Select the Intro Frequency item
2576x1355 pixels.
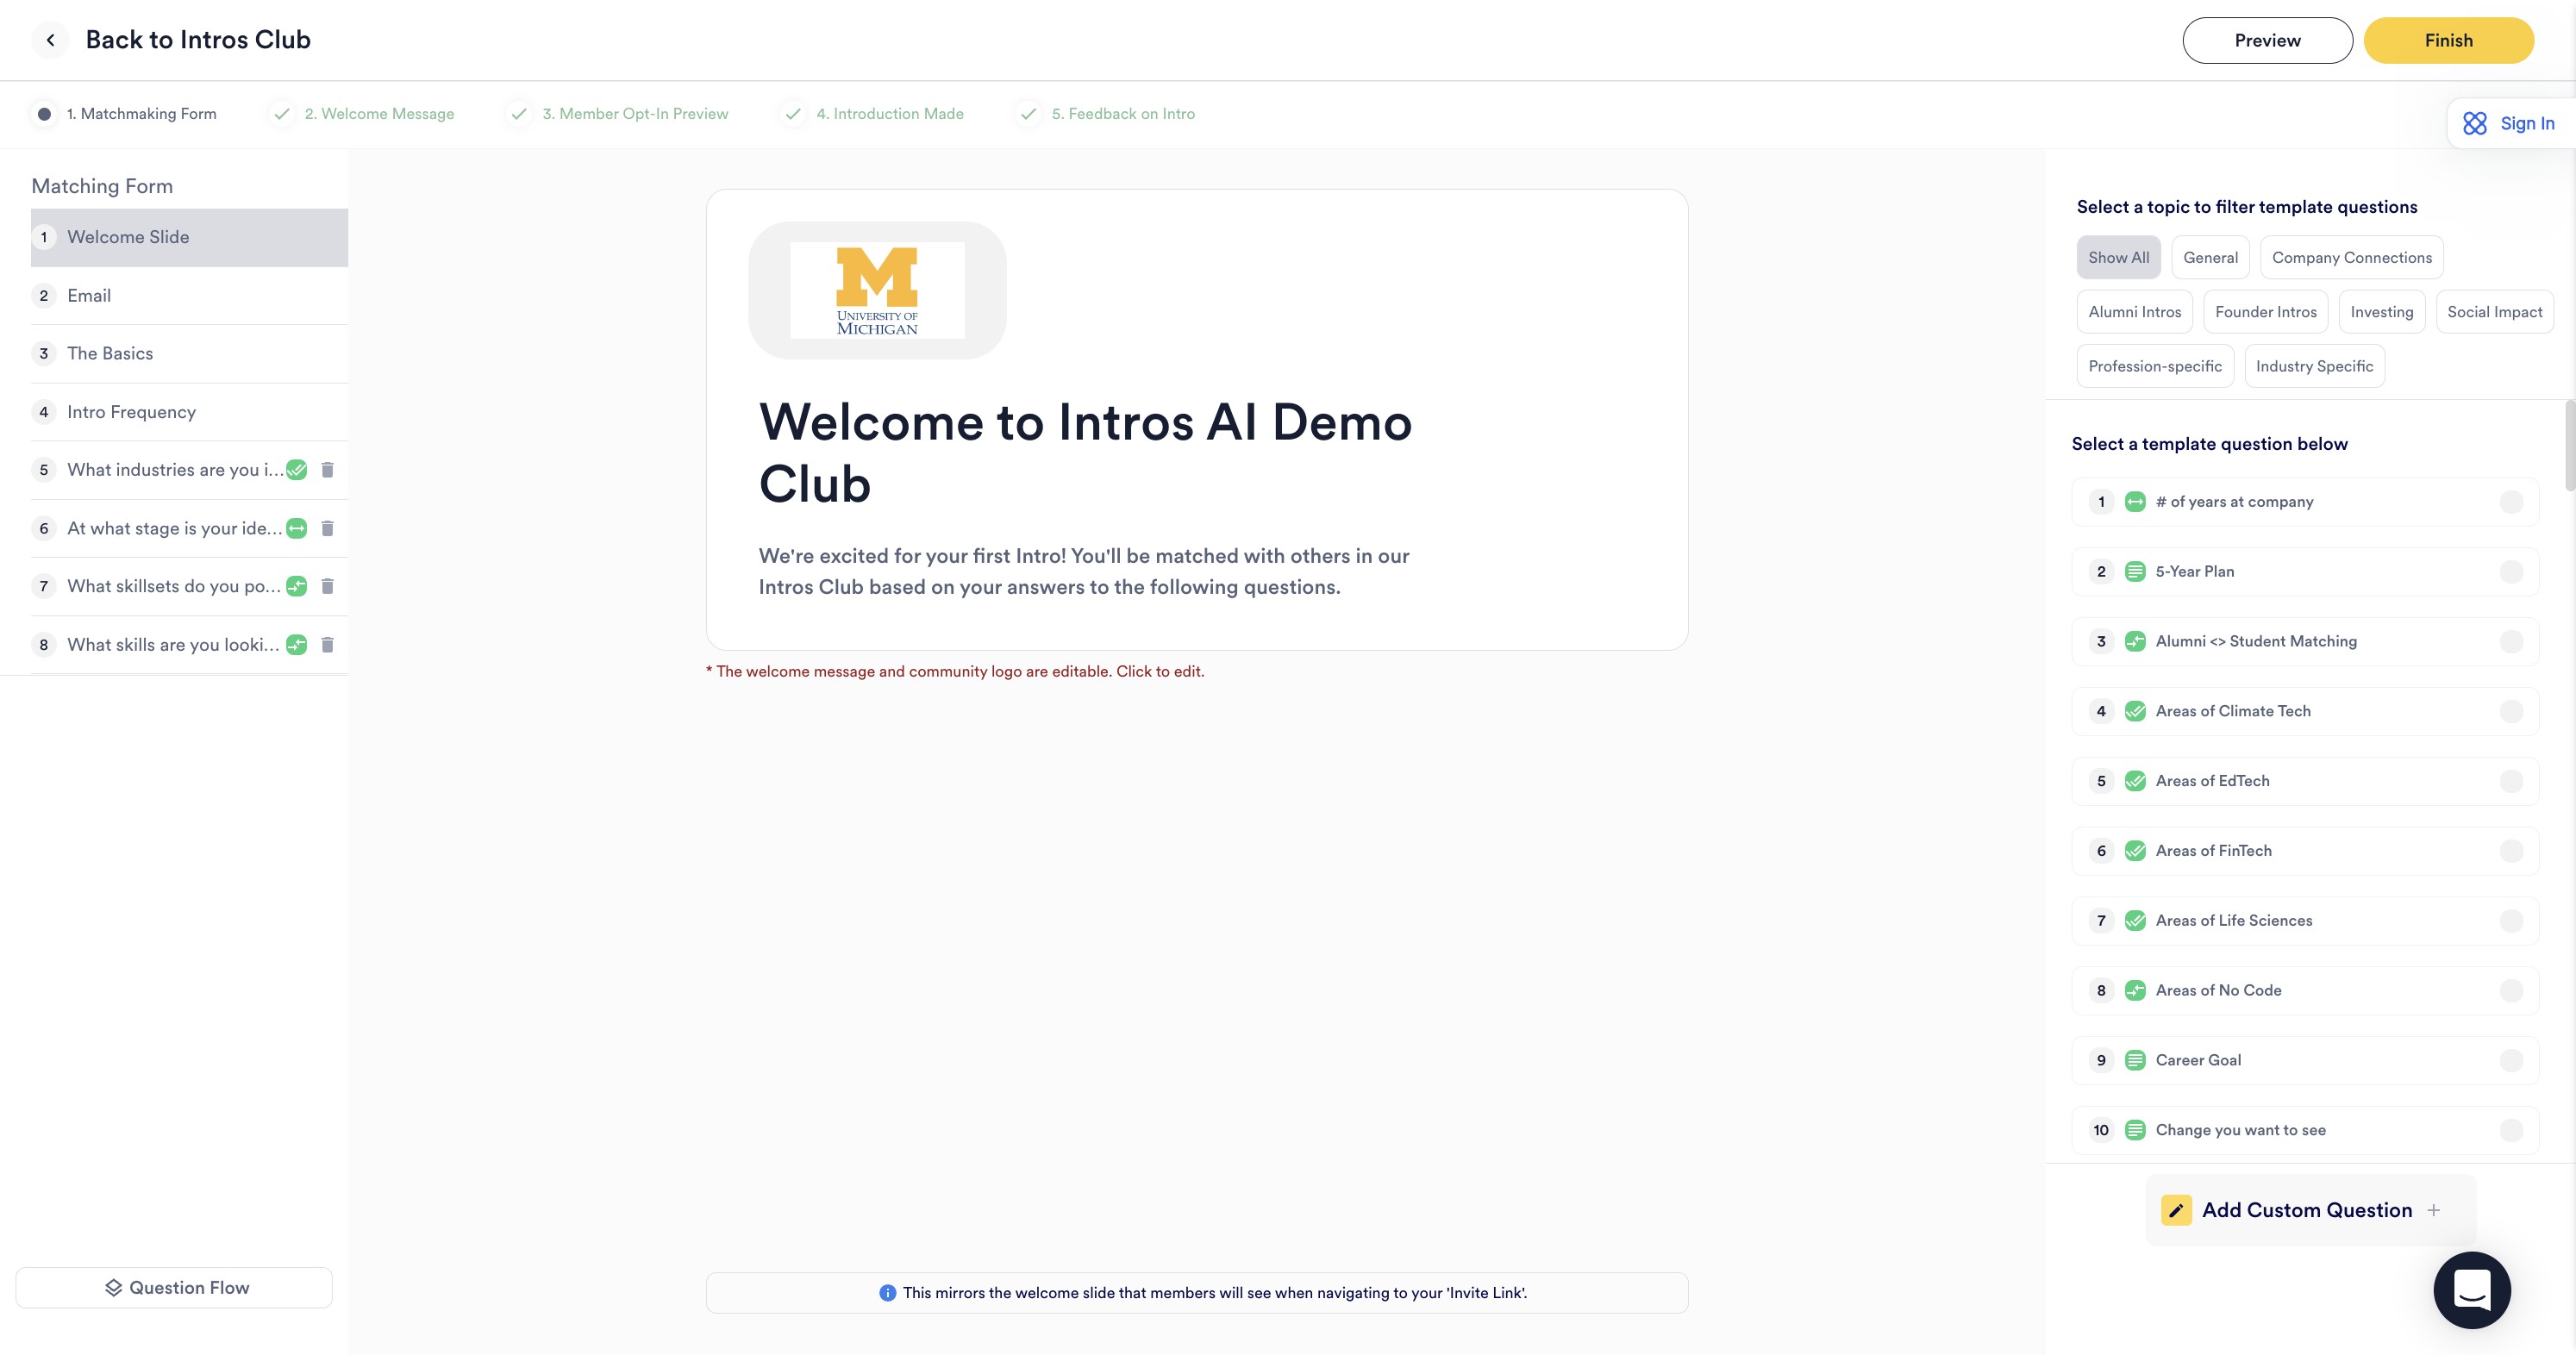coord(189,412)
